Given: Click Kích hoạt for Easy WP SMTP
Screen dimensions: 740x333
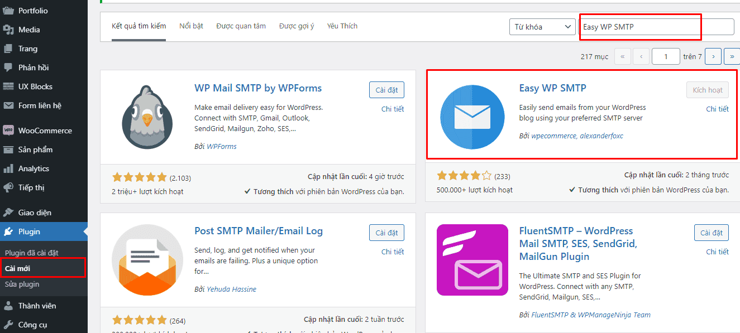Looking at the screenshot, I should [708, 90].
